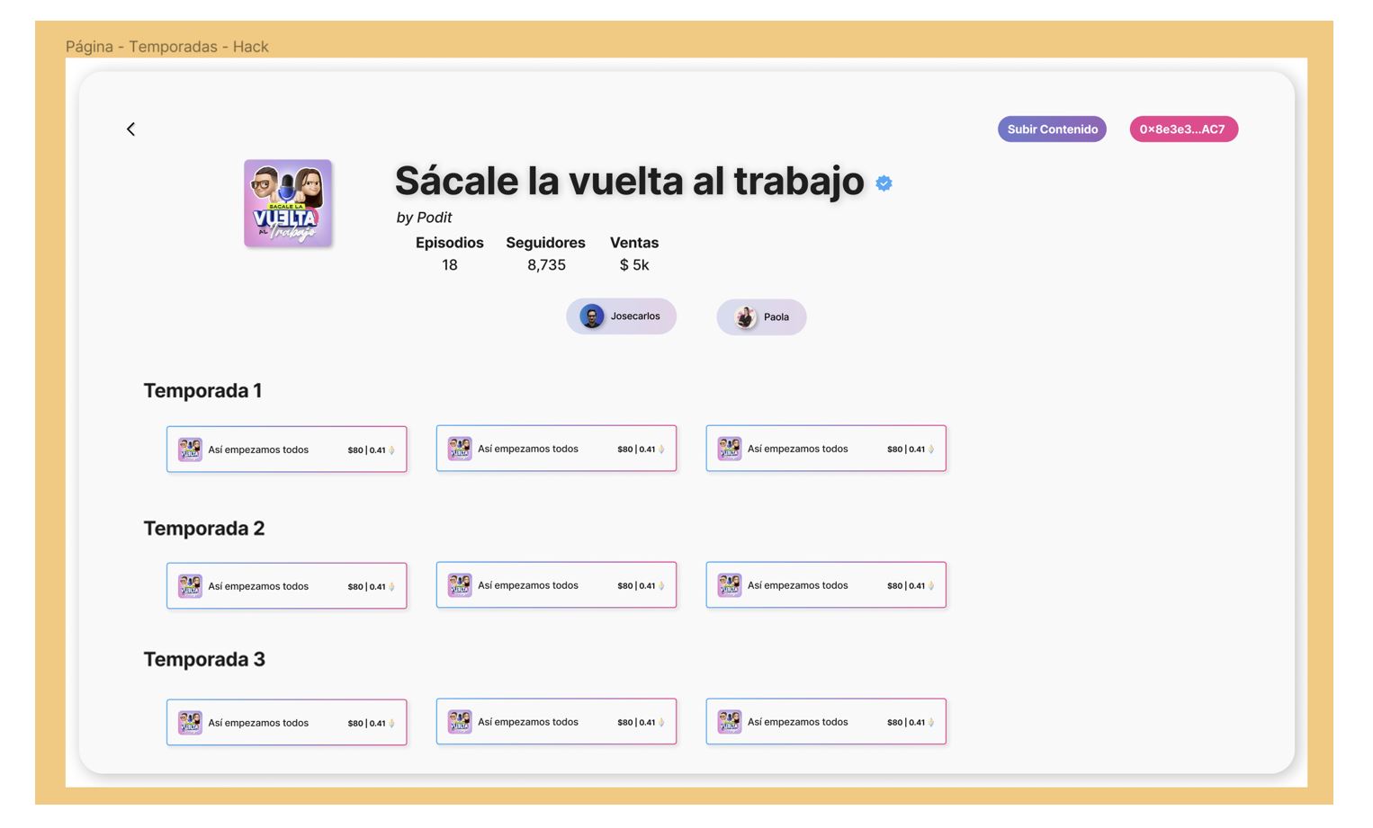Click the Seguidores stat of 8,735

tap(545, 264)
